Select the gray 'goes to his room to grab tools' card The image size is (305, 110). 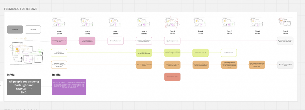[285, 65]
